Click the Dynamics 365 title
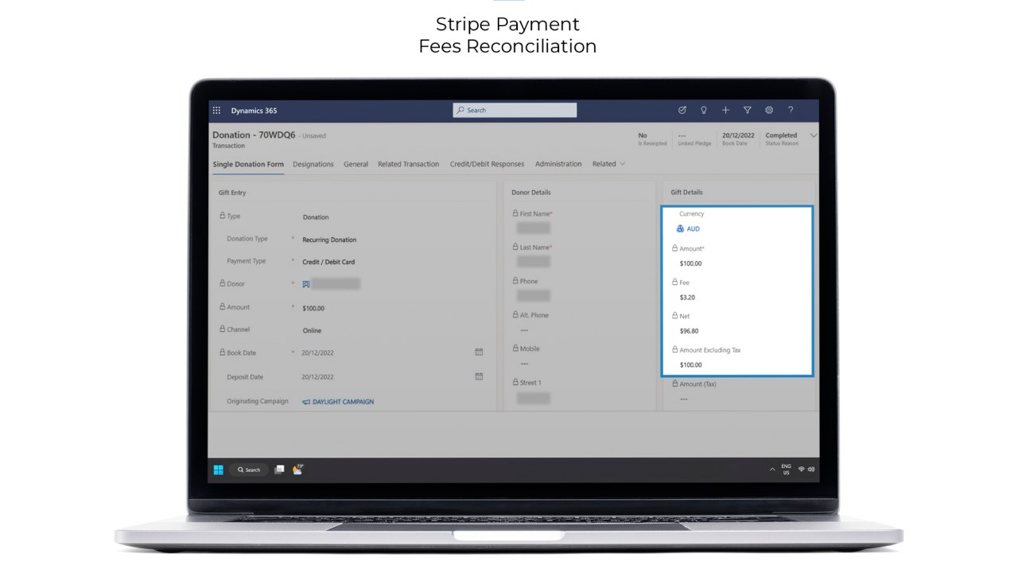The width and height of the screenshot is (1018, 573). pyautogui.click(x=254, y=111)
